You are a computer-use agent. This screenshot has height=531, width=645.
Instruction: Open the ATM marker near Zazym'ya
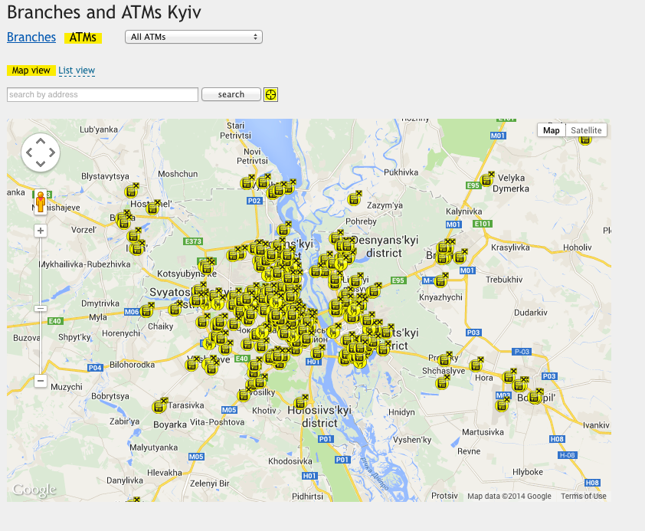[354, 198]
